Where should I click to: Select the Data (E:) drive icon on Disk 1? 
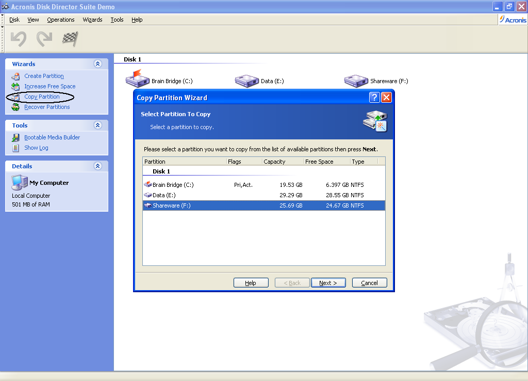247,81
